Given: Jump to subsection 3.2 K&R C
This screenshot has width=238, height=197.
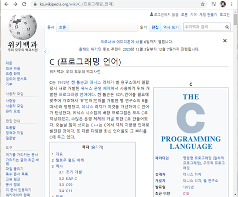Looking at the screenshot, I should [x=68, y=178].
